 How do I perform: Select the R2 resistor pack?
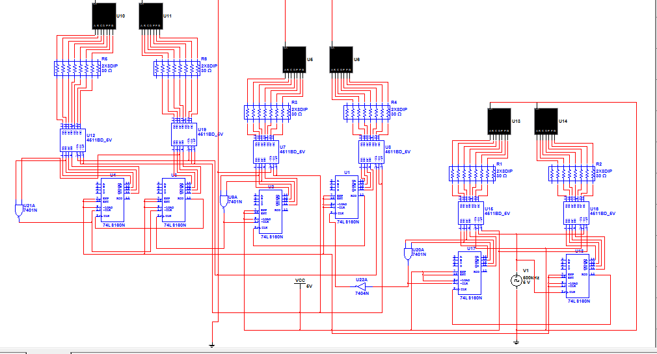point(572,174)
